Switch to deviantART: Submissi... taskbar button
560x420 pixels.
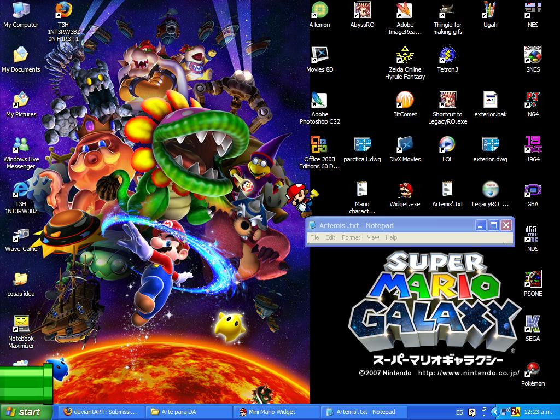pos(101,412)
